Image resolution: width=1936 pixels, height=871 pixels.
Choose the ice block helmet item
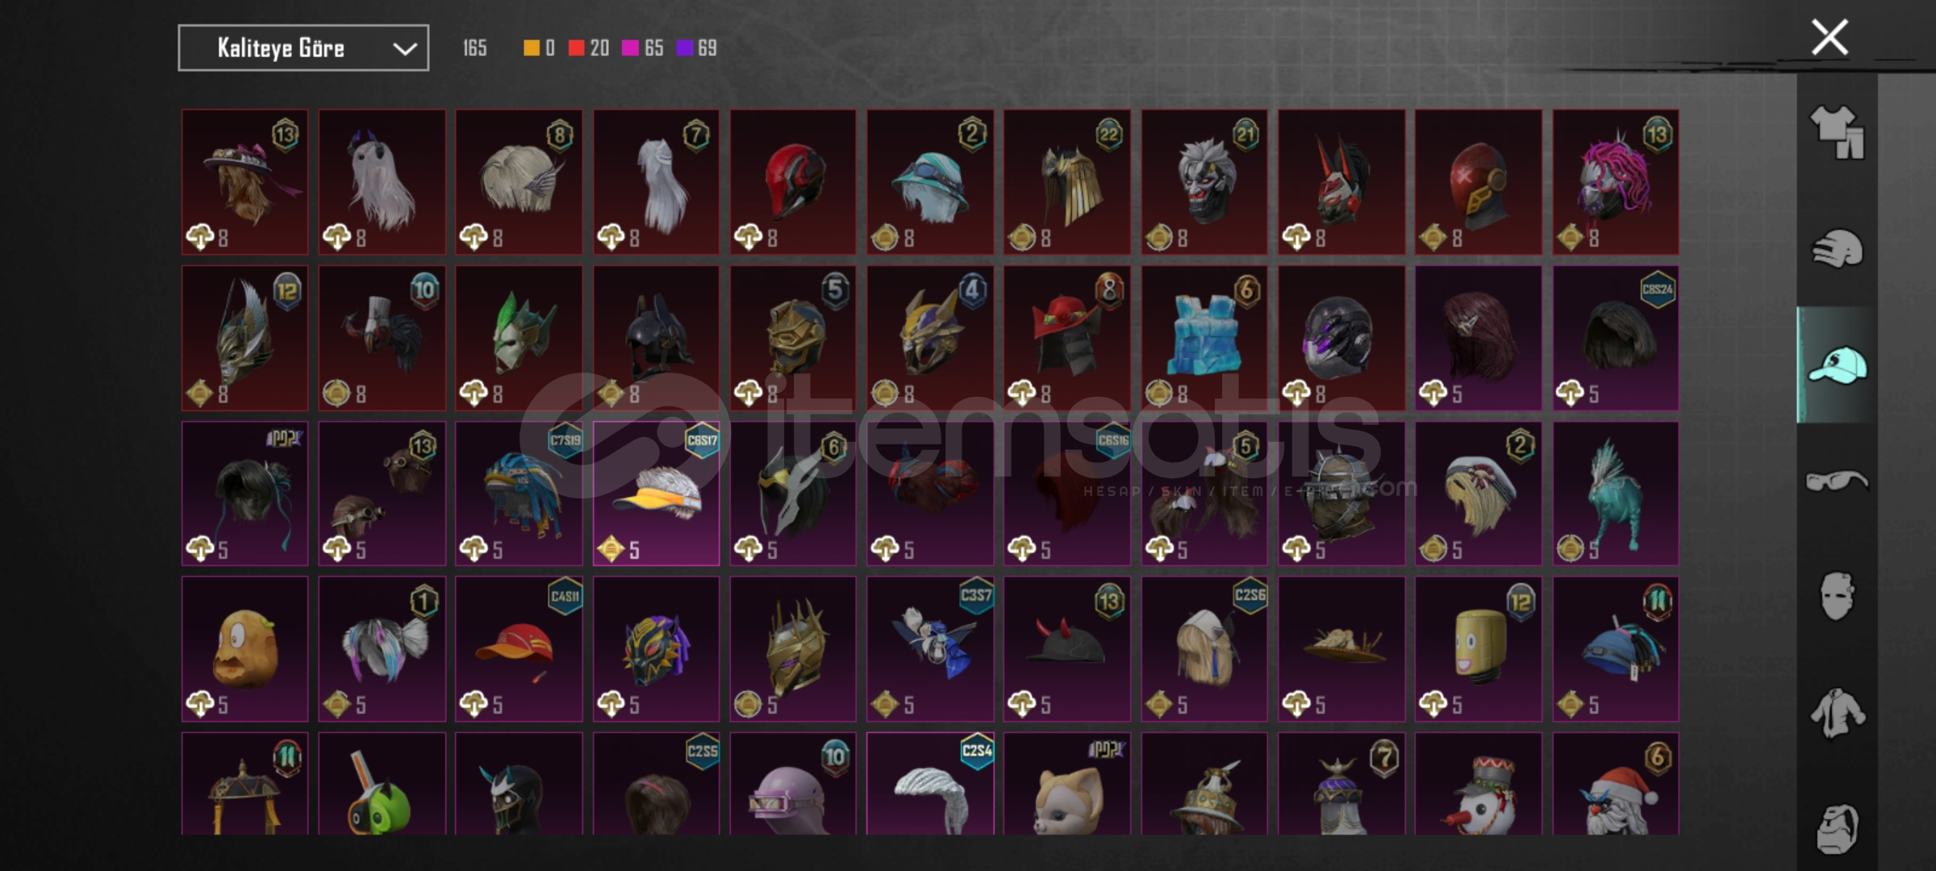click(x=1204, y=338)
